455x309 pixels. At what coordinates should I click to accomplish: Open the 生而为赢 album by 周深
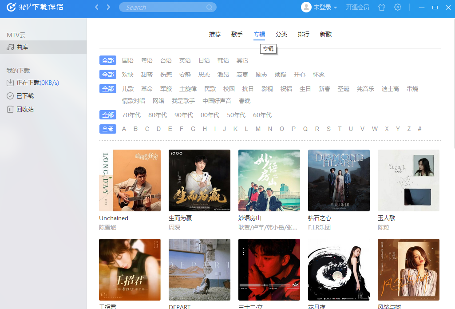[199, 180]
